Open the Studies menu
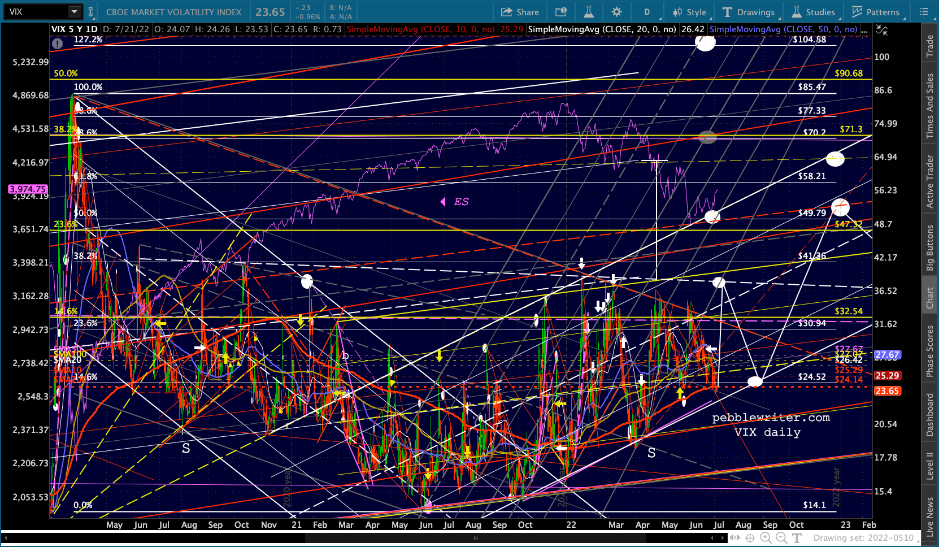 (x=814, y=12)
